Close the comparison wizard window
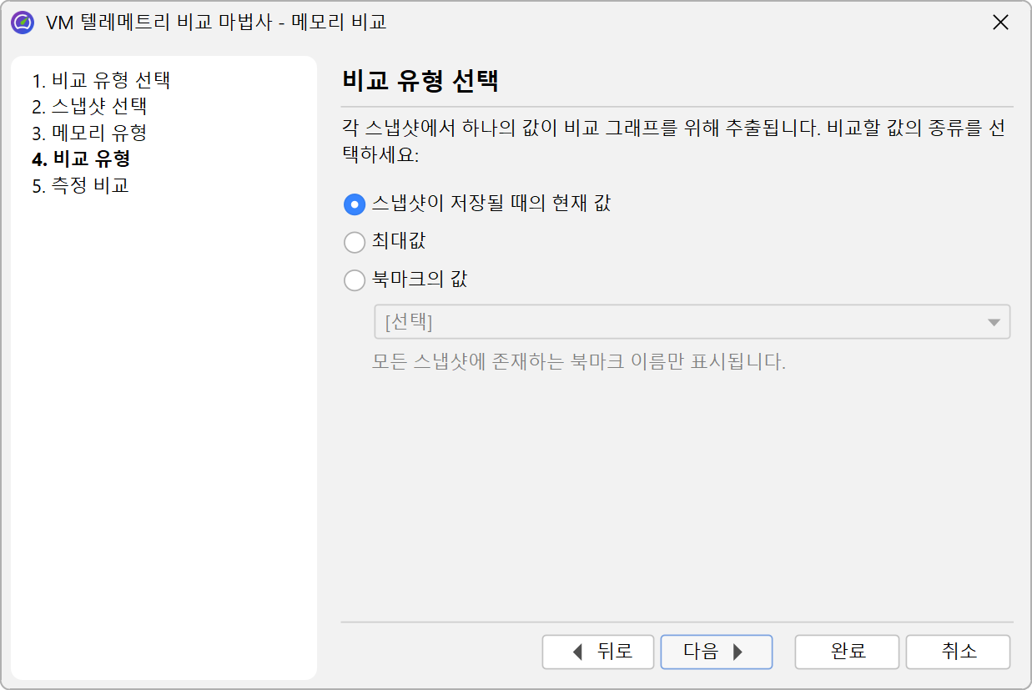The width and height of the screenshot is (1032, 690). coord(1000,23)
